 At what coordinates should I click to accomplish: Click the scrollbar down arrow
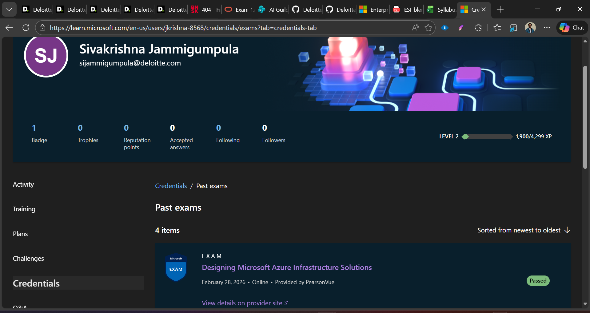coord(585,304)
